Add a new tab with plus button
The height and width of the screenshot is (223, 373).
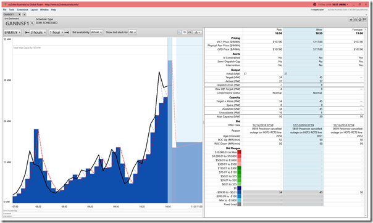point(24,14)
